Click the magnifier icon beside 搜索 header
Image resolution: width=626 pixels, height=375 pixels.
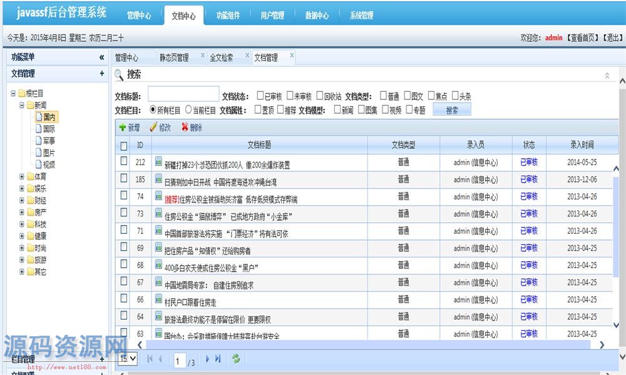click(x=119, y=76)
